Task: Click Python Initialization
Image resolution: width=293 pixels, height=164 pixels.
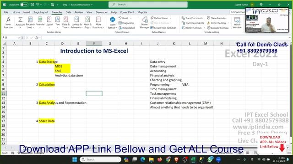Action: 127,28
